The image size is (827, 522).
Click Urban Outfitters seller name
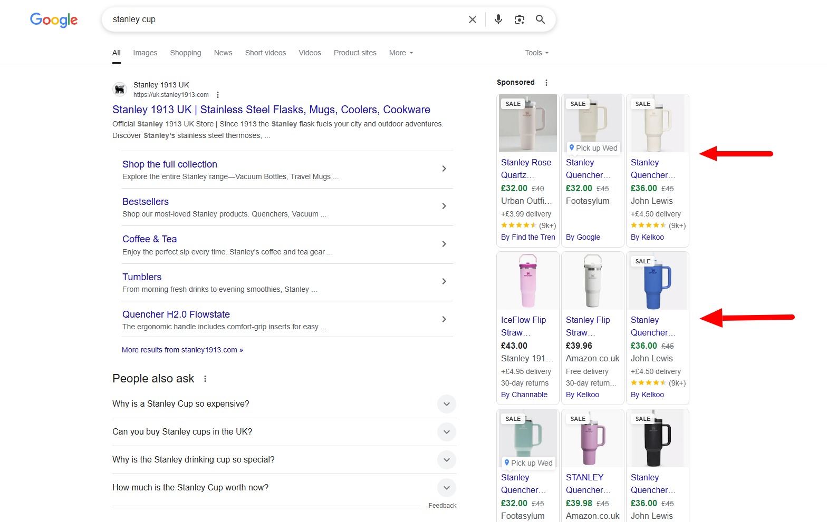(526, 201)
